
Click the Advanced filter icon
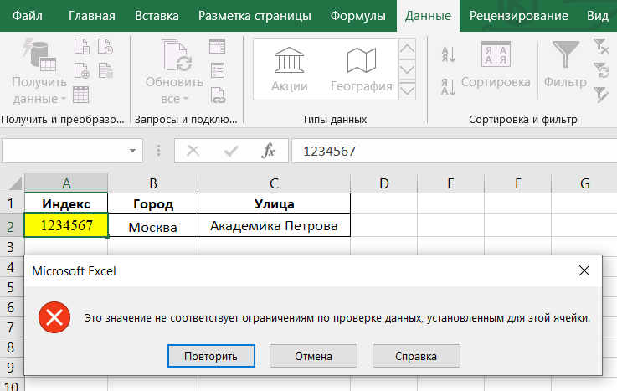601,95
